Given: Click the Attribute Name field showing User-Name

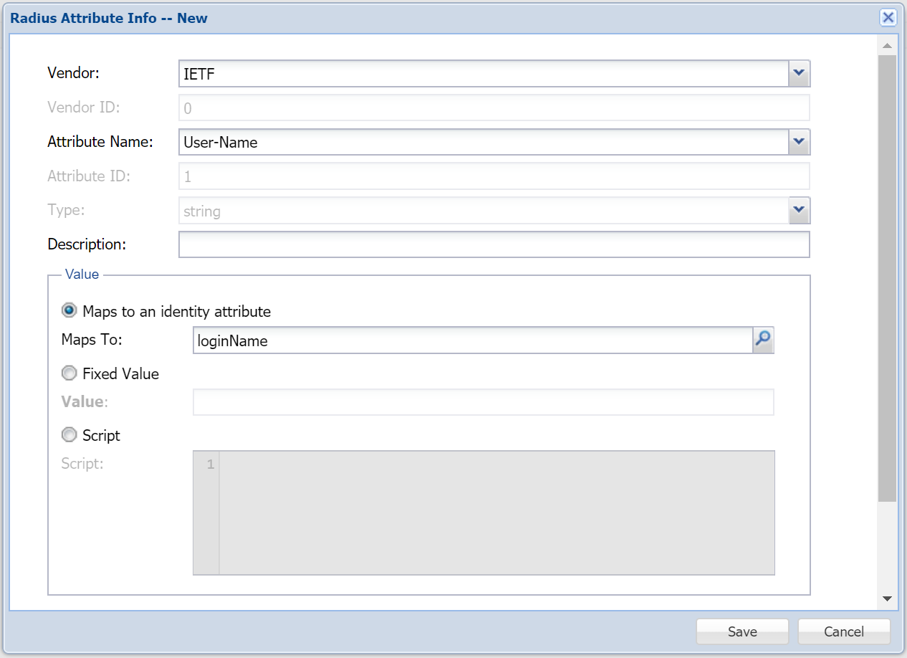Looking at the screenshot, I should (483, 142).
